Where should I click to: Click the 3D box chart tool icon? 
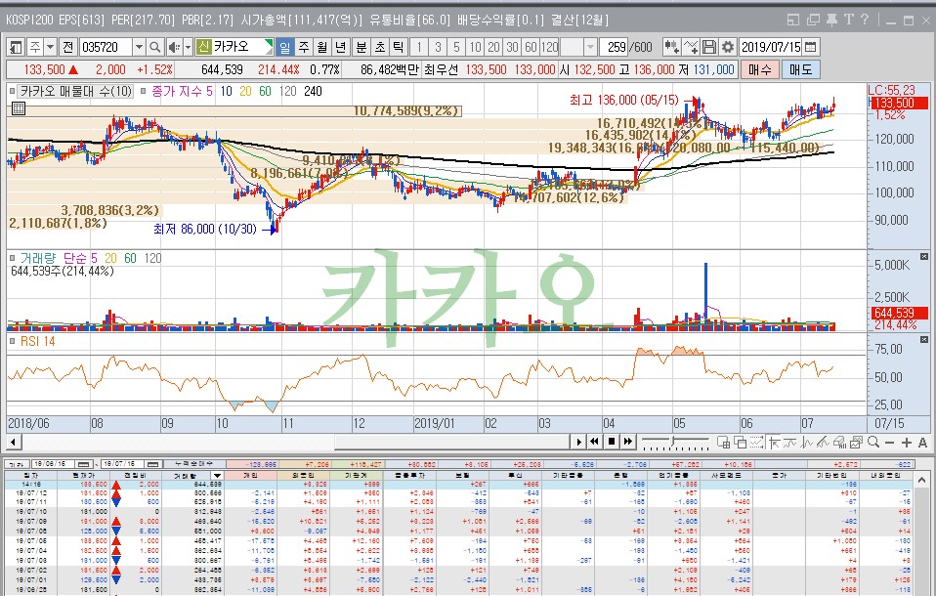(840, 443)
